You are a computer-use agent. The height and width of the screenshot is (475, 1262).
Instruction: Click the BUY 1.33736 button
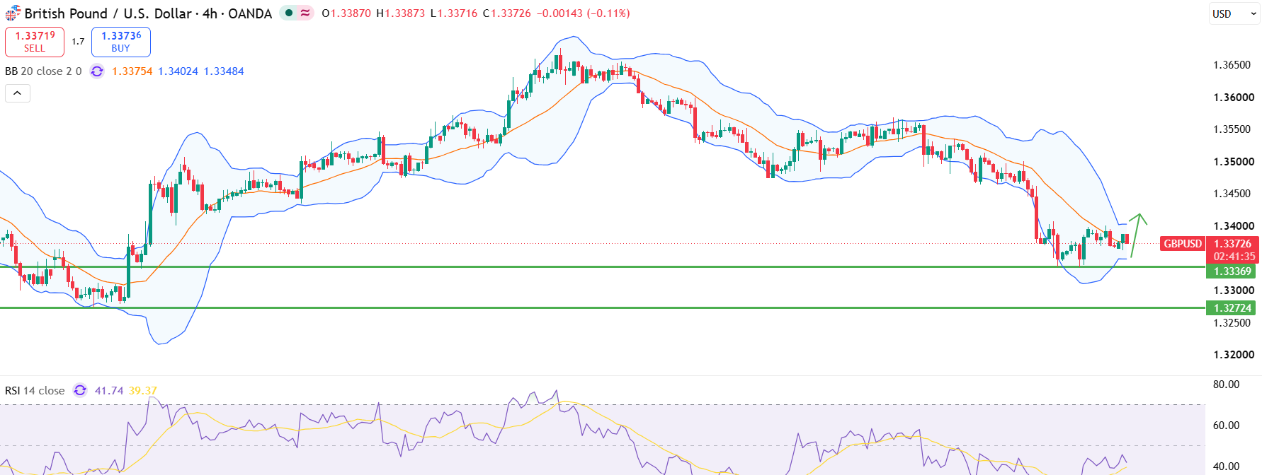[x=121, y=42]
